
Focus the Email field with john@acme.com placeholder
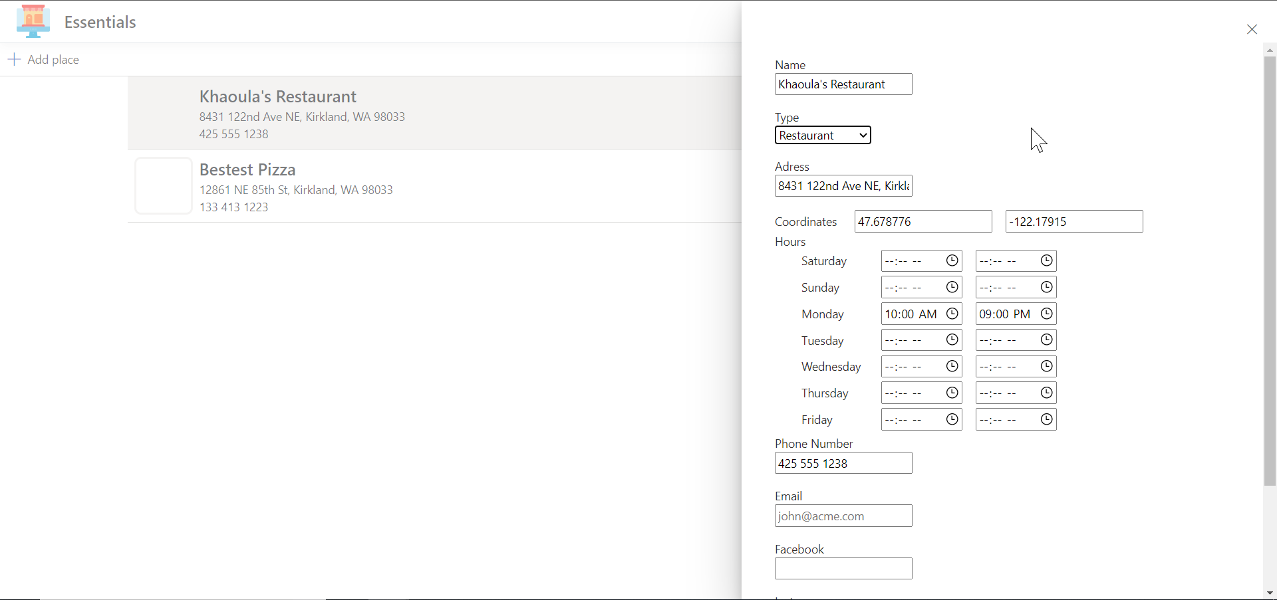click(x=843, y=516)
